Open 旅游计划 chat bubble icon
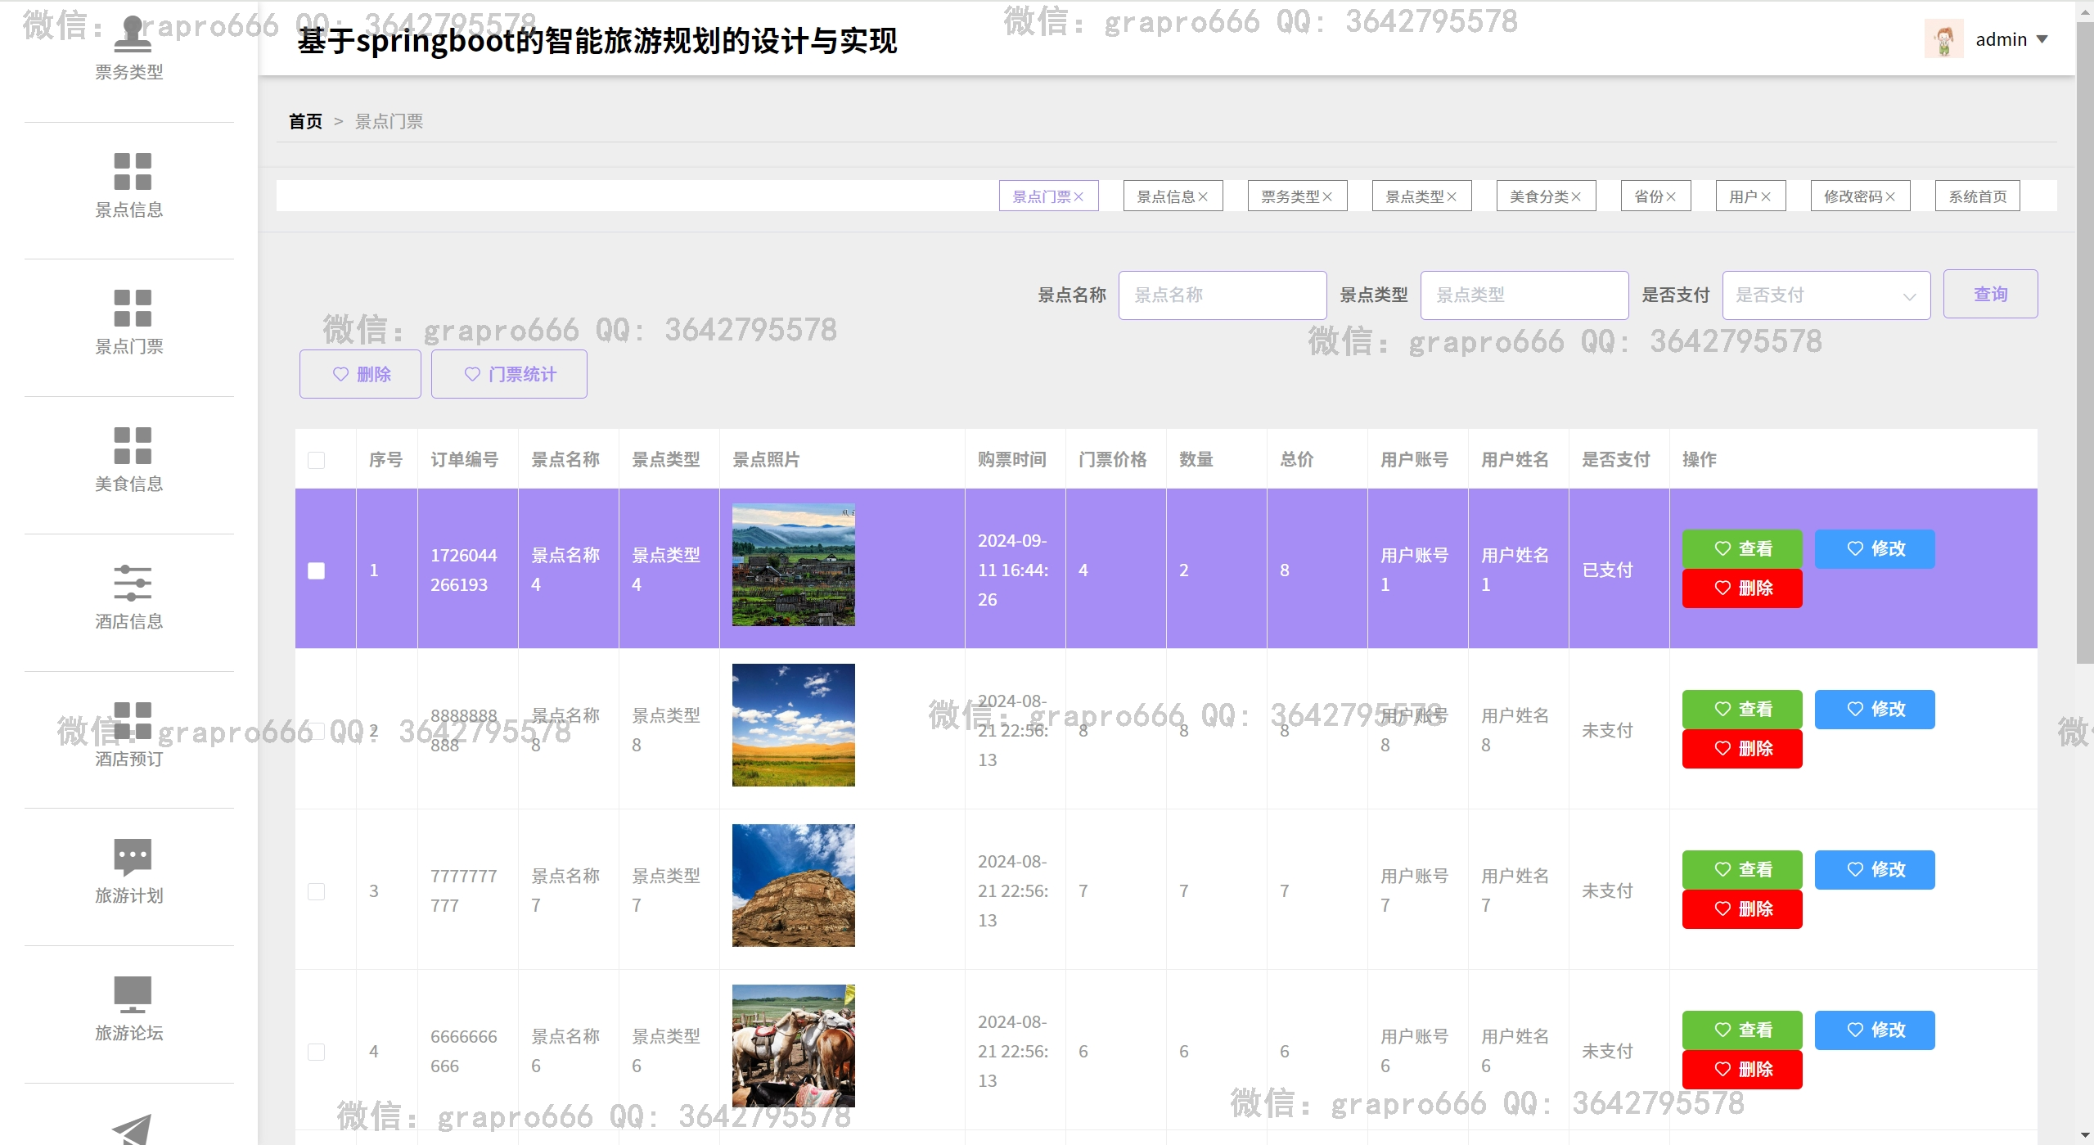This screenshot has width=2094, height=1145. click(133, 857)
